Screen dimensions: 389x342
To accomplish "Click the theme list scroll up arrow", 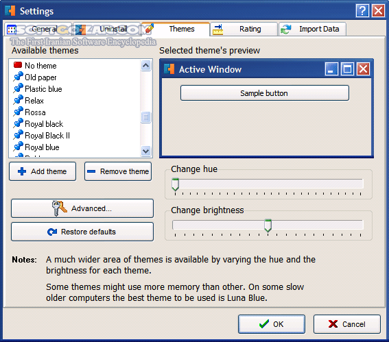I will pyautogui.click(x=145, y=66).
